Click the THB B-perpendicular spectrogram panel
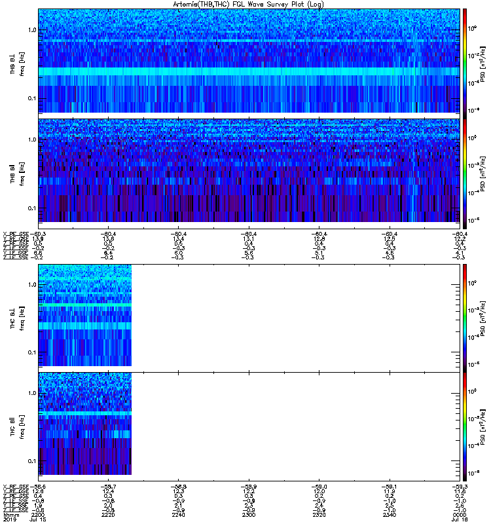This screenshot has height=524, width=491. coord(249,61)
